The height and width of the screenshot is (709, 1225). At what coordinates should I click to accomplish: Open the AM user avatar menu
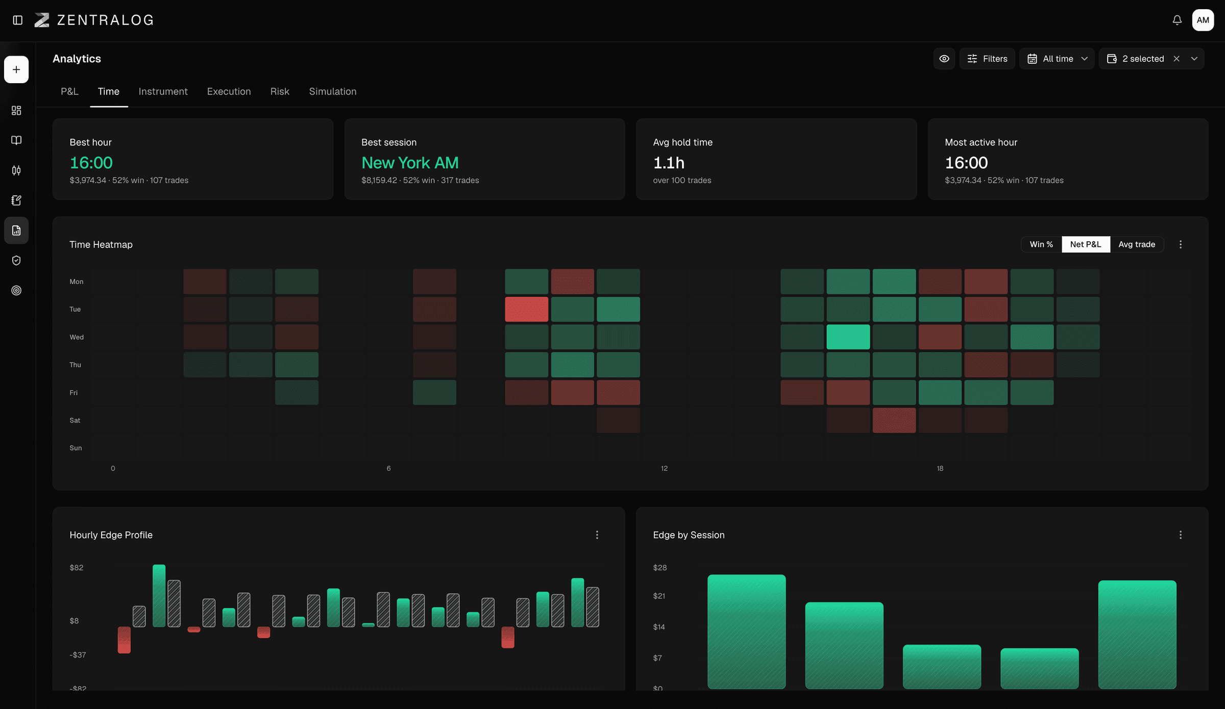(x=1203, y=20)
